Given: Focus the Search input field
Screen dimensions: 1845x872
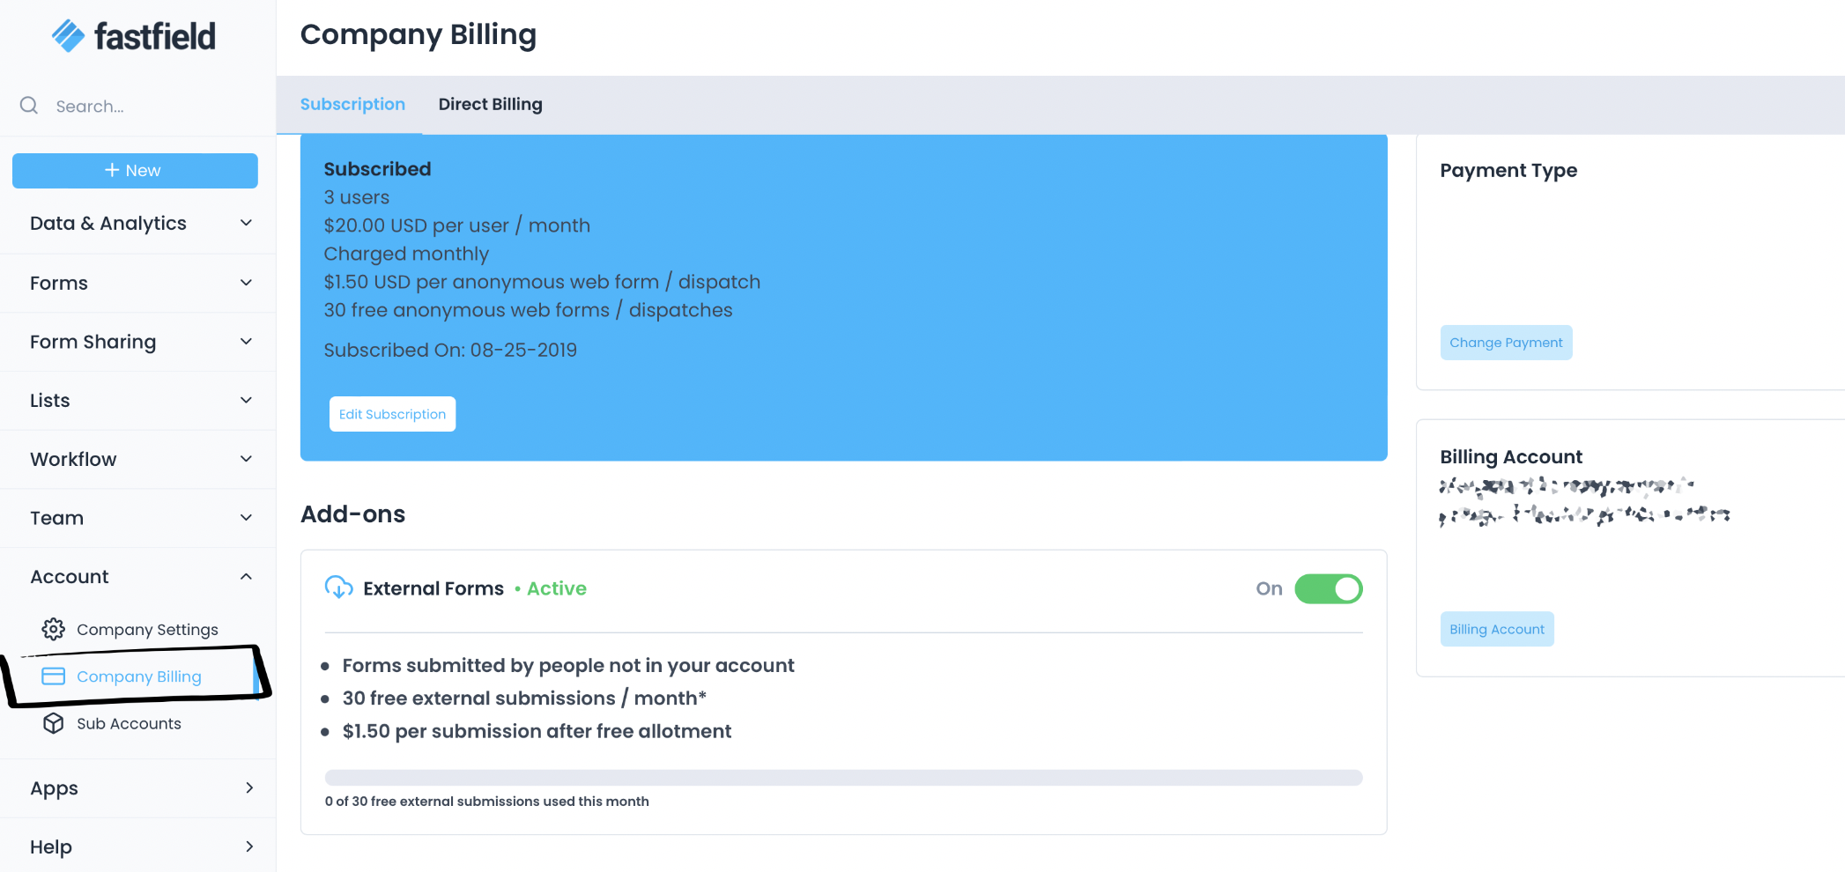Looking at the screenshot, I should click(150, 106).
